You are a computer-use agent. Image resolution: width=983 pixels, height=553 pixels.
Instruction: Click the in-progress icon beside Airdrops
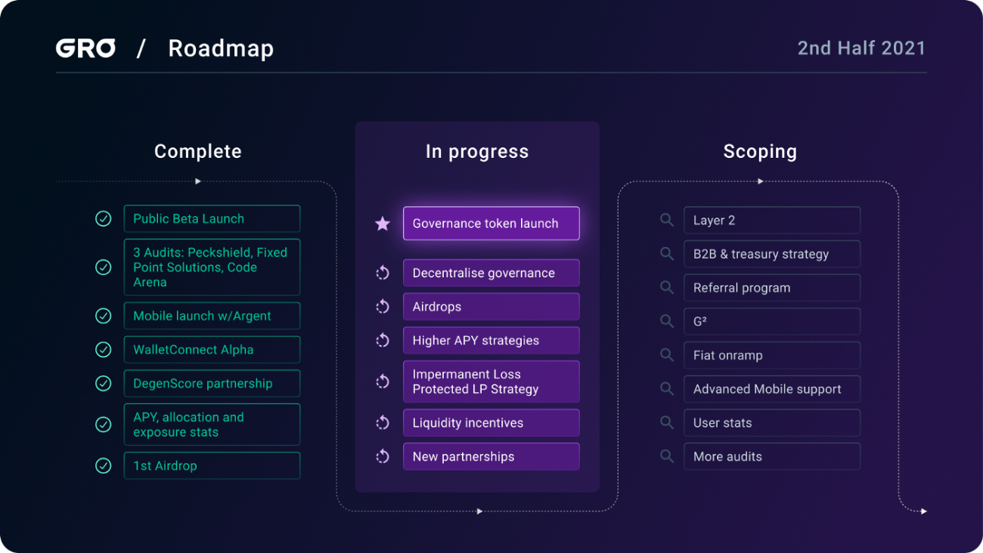383,307
